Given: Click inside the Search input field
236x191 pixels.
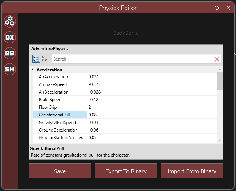Looking at the screenshot, I should point(131,59).
